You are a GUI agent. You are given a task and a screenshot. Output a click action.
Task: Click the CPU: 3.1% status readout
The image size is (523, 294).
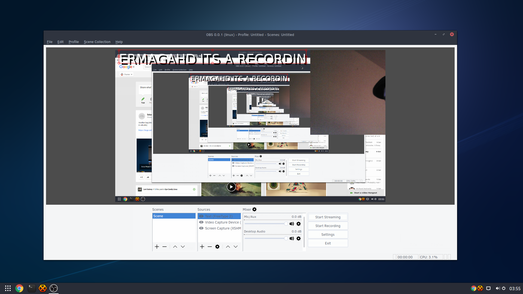(431, 257)
